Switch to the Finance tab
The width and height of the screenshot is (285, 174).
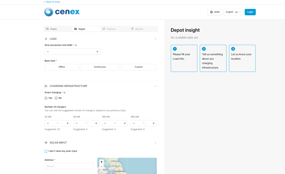(115, 29)
